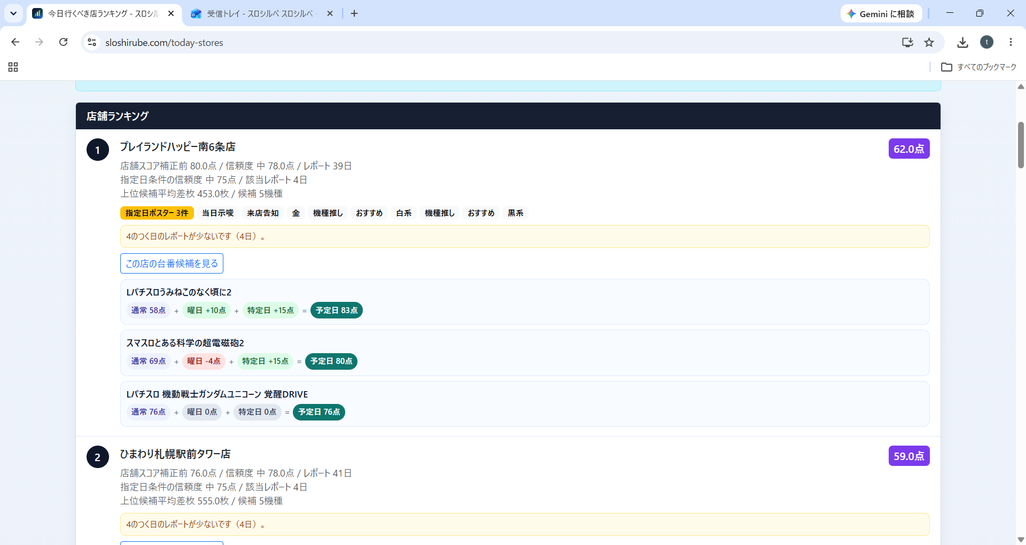This screenshot has width=1026, height=545.
Task: Open the すべてのブックマーク folder
Action: [978, 67]
